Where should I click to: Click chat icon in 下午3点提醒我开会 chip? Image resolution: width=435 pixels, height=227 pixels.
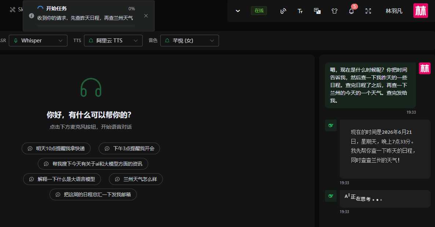point(107,148)
